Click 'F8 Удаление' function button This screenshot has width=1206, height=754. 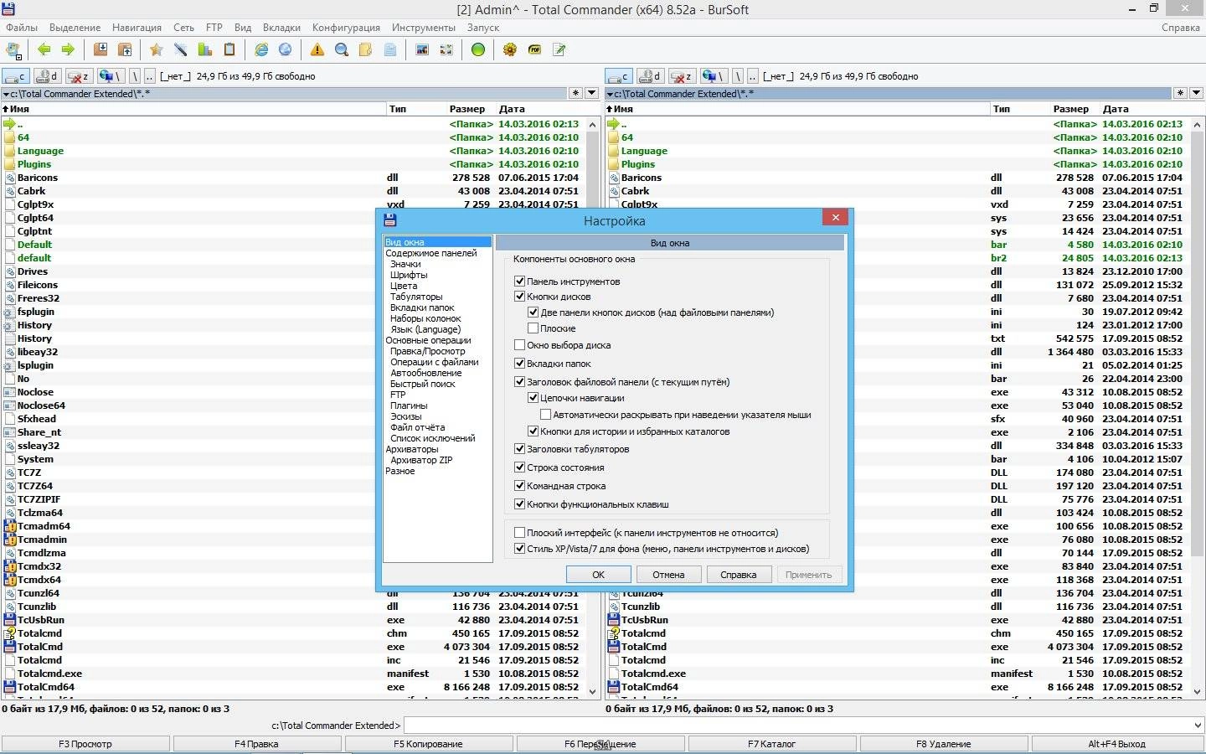click(944, 744)
